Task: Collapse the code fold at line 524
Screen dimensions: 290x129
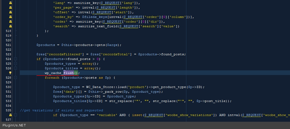Action: tap(16, 59)
